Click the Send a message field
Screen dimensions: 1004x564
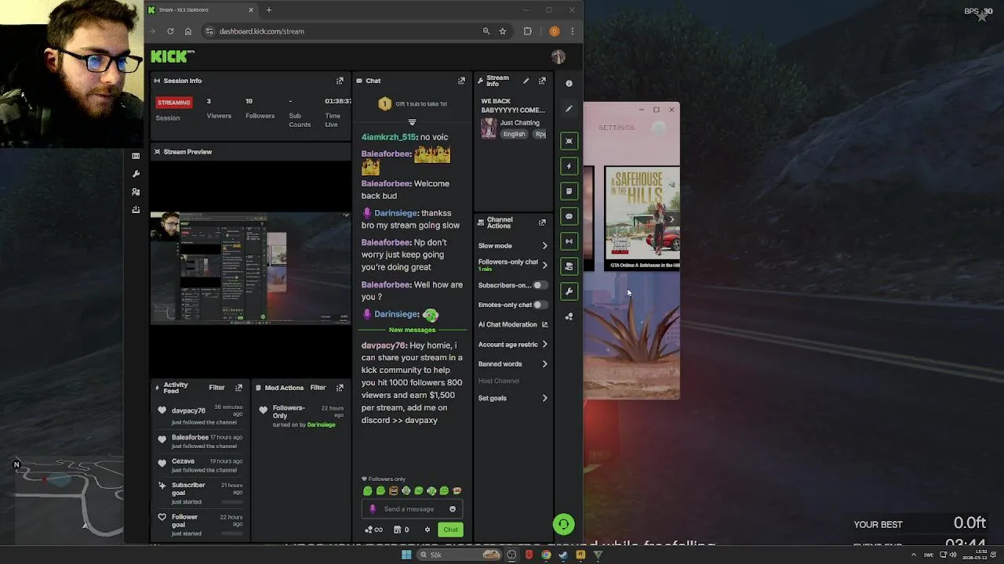click(x=412, y=509)
